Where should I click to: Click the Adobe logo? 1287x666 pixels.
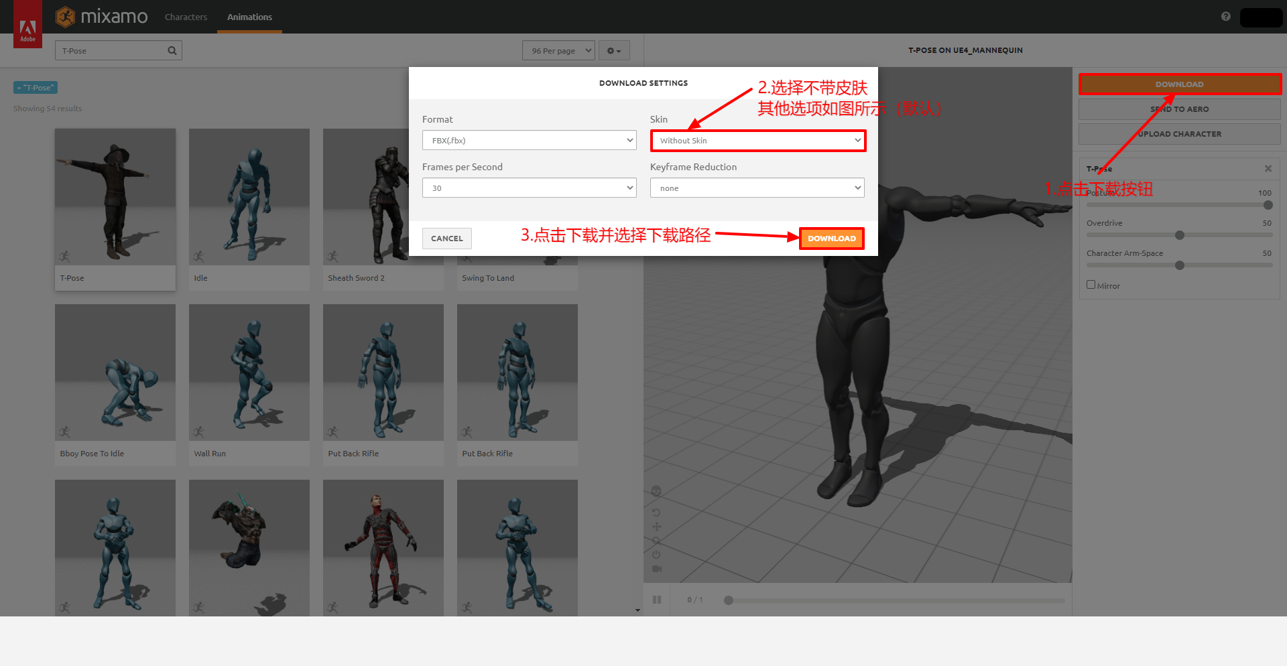tap(27, 24)
